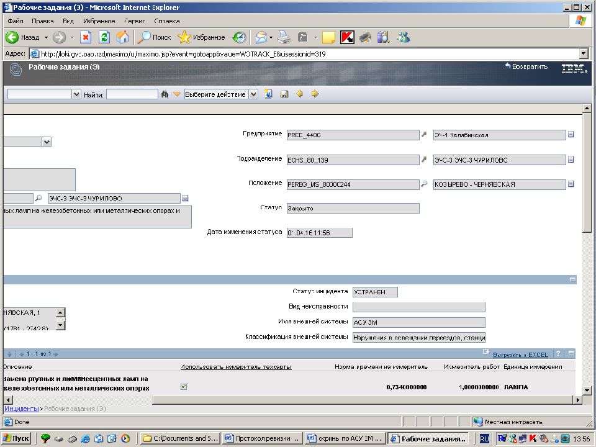Image resolution: width=596 pixels, height=447 pixels.
Task: Open the Mail icon dropdown arrow
Action: click(x=271, y=37)
